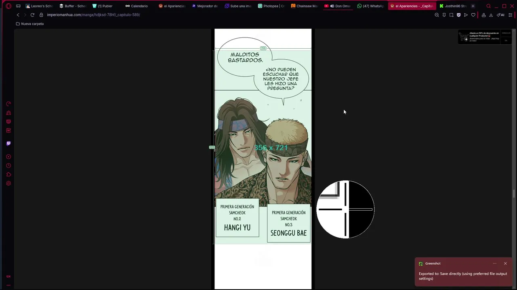This screenshot has width=517, height=290.
Task: Switch to Buffer - Sched tab
Action: (73, 6)
